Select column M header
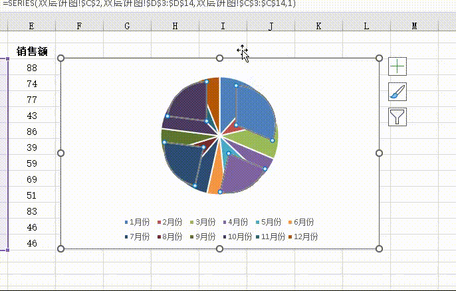Screen dimensions: 456x291 pos(414,26)
